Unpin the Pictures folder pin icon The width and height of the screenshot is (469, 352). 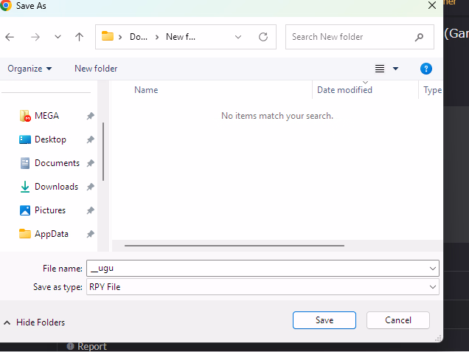click(x=90, y=210)
